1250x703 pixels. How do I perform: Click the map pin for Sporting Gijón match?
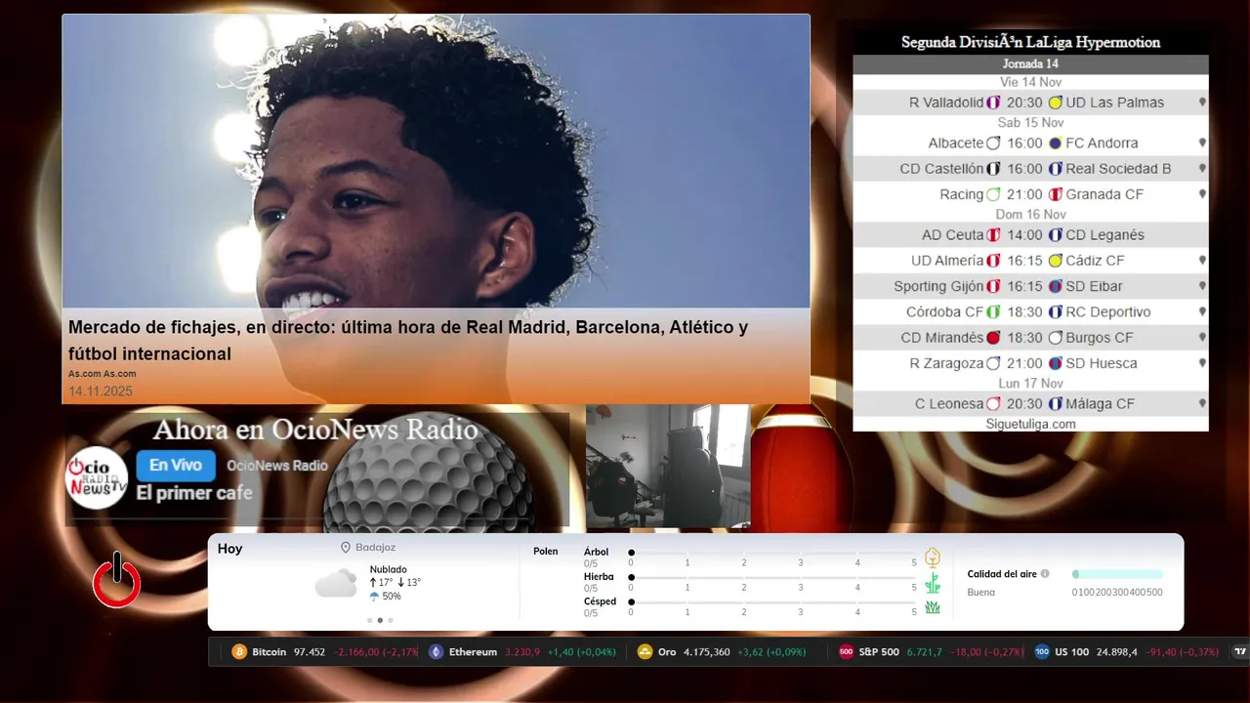click(x=1202, y=286)
